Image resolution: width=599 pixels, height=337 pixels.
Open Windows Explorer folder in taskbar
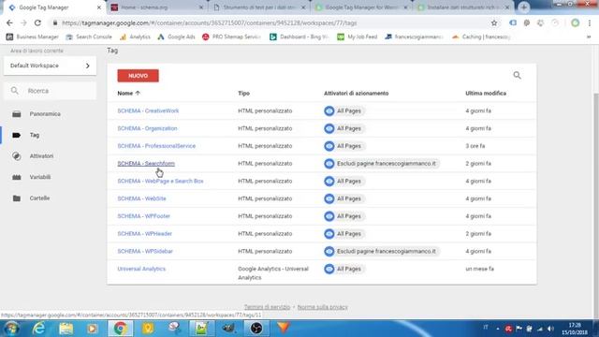coord(66,329)
